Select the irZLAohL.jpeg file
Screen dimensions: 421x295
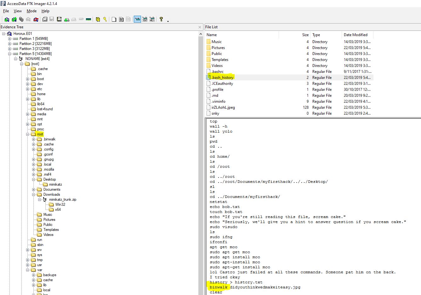[289, 107]
